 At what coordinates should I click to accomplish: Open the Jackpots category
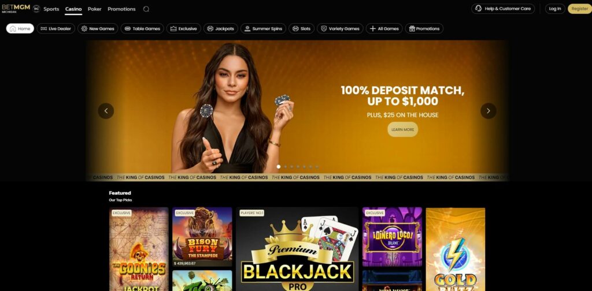(221, 29)
